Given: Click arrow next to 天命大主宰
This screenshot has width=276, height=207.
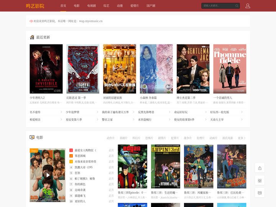Looking at the screenshot, I should (242, 120).
